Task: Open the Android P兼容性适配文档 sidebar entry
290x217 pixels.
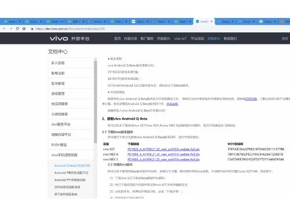Action: pyautogui.click(x=71, y=173)
